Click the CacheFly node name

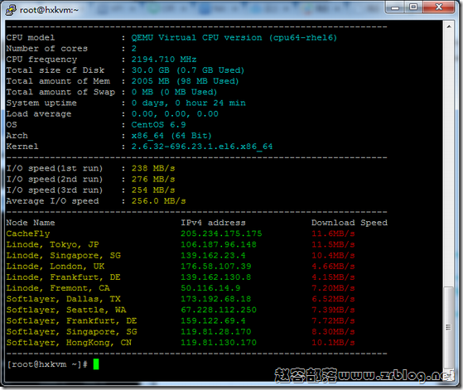28,234
